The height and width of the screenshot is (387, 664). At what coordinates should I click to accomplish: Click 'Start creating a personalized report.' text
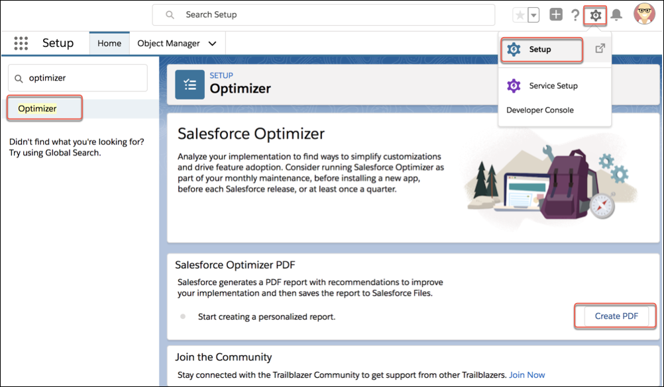point(267,317)
